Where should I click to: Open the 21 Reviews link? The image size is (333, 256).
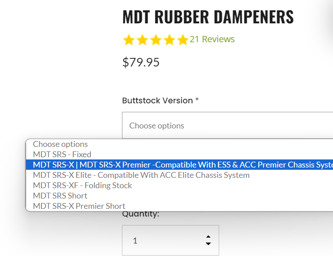212,40
